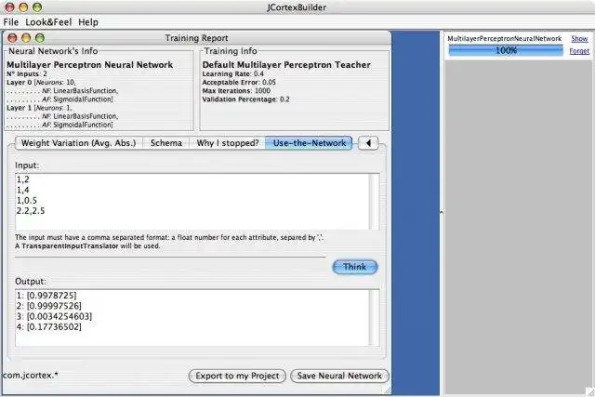Open the File menu
595x397 pixels.
click(x=10, y=22)
